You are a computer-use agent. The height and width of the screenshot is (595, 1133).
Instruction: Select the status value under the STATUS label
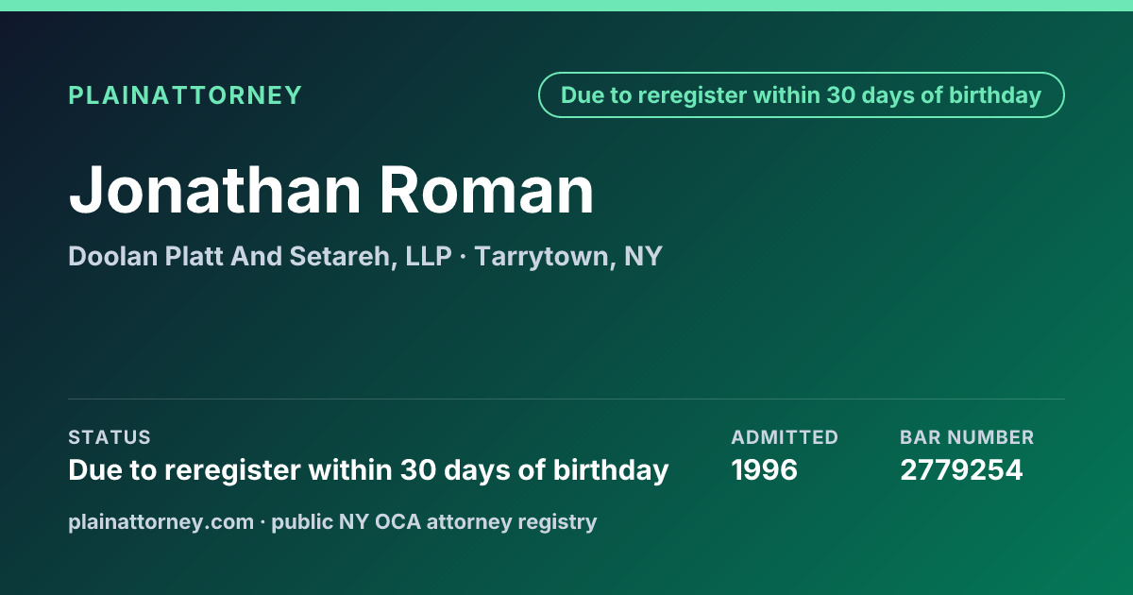click(368, 470)
